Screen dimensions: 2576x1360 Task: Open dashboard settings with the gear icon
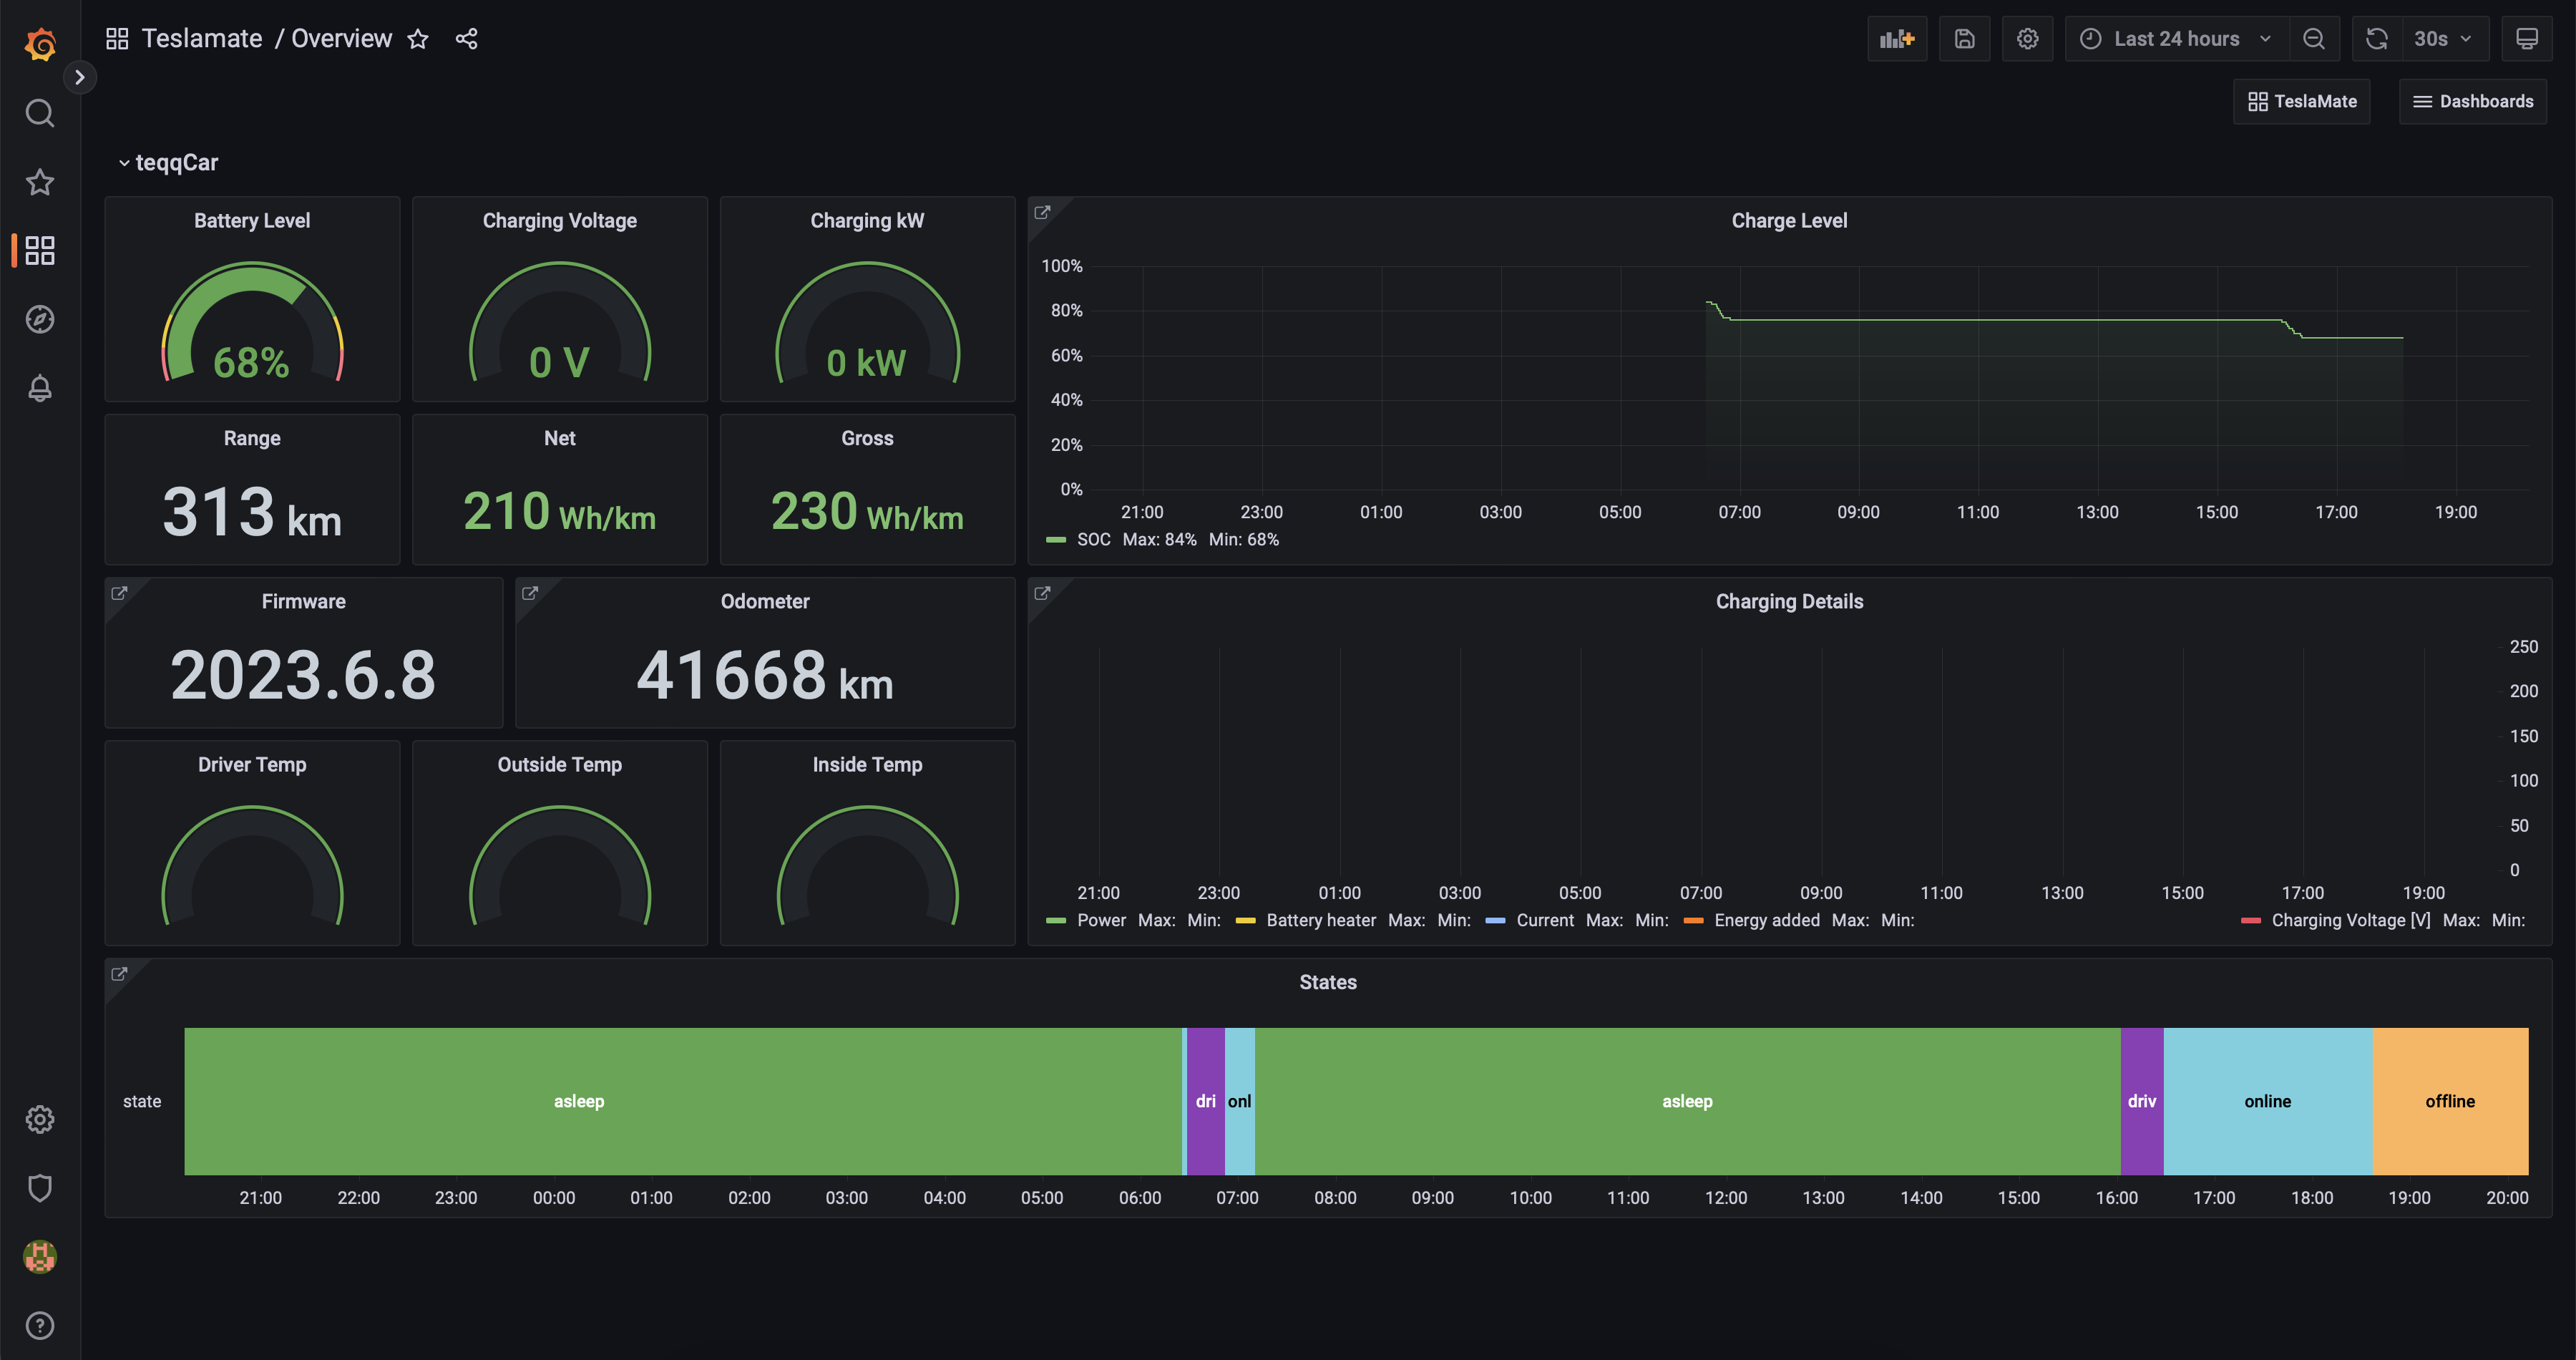tap(2027, 38)
